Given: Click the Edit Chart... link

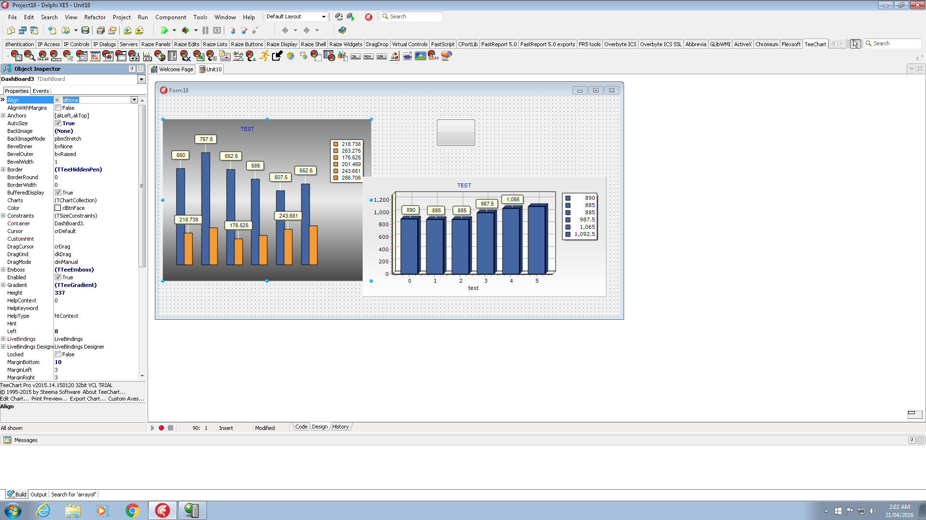Looking at the screenshot, I should (14, 399).
